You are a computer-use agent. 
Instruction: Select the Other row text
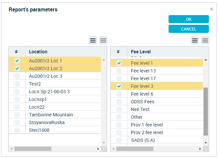pos(137,117)
